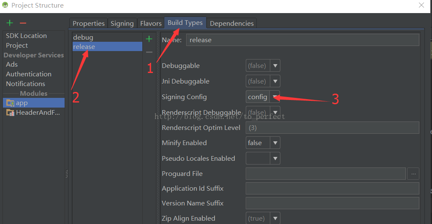Viewport: 432px width, 224px height.
Task: Select the app module name
Action: (x=22, y=103)
